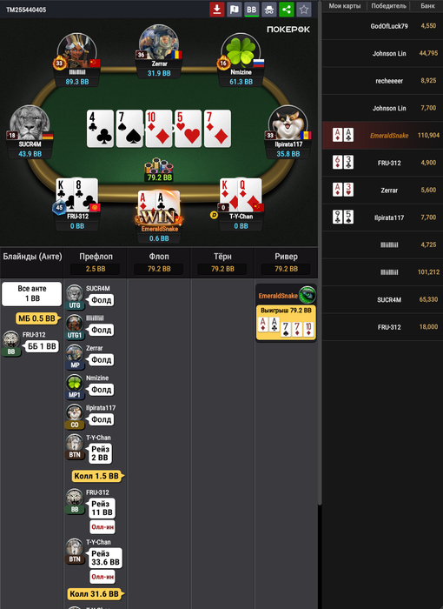Toggle the incognito hide-names icon
Image resolution: width=443 pixels, height=609 pixels.
[268, 10]
